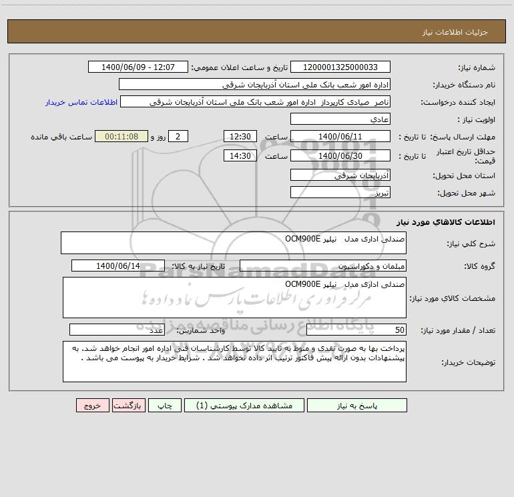Select the اولویت نیاز field showing عادی
This screenshot has width=514, height=497.
pos(340,119)
